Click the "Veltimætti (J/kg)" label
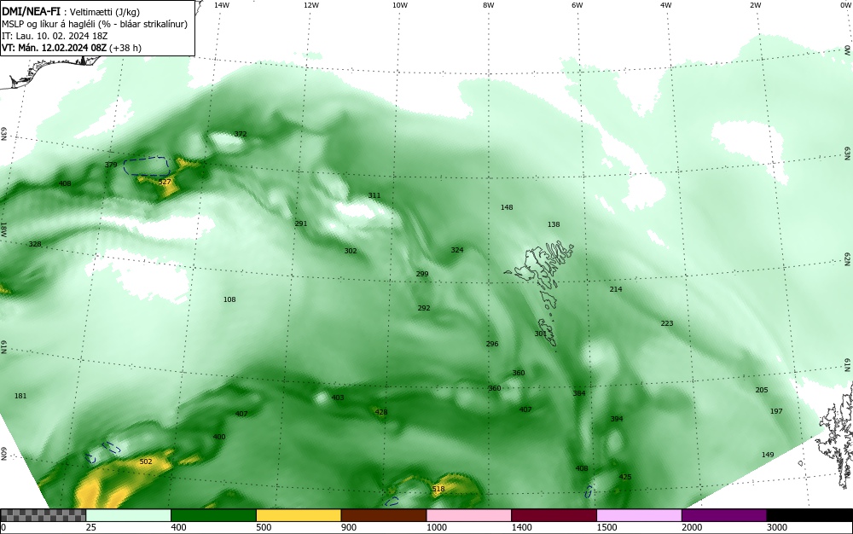The width and height of the screenshot is (853, 534). 105,13
